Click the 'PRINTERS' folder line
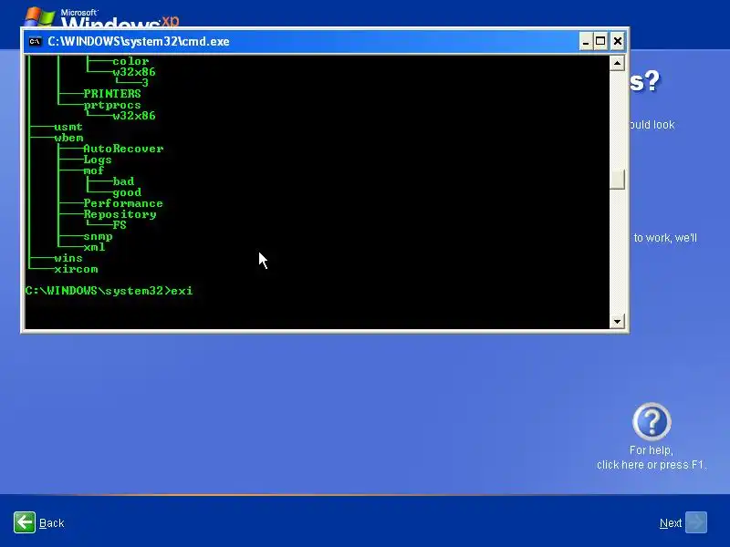The height and width of the screenshot is (547, 730). coord(112,94)
